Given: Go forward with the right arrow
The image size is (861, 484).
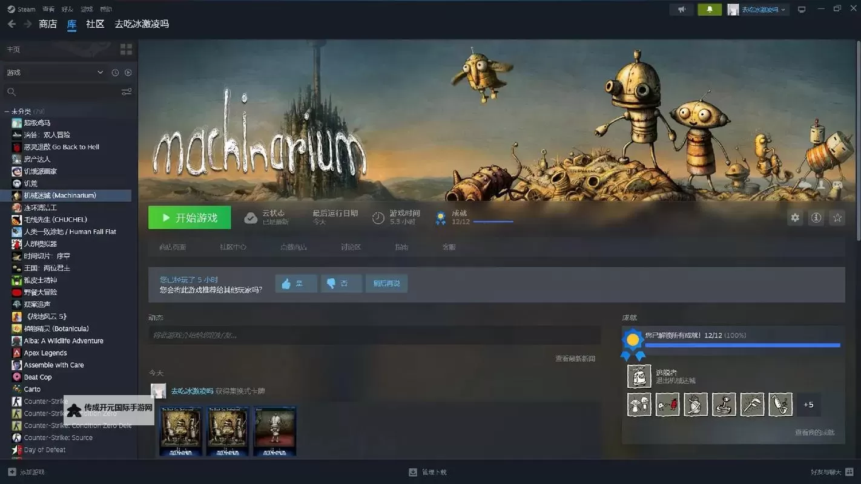Looking at the screenshot, I should point(27,24).
